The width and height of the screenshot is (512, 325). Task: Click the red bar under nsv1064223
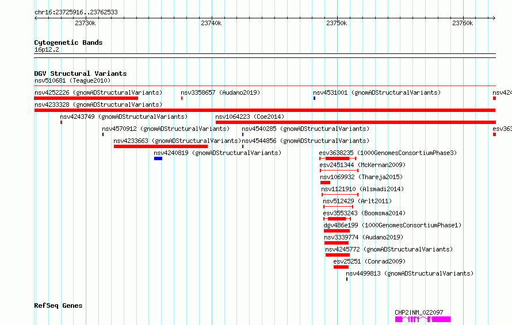(x=356, y=122)
